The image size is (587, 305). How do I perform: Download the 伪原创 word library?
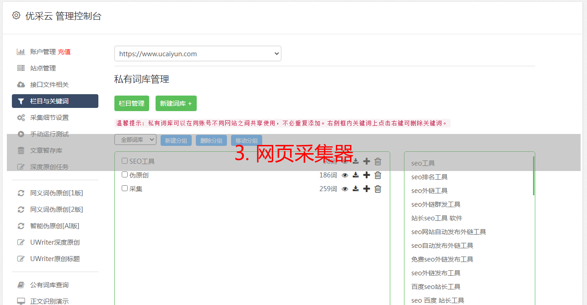[x=355, y=175]
